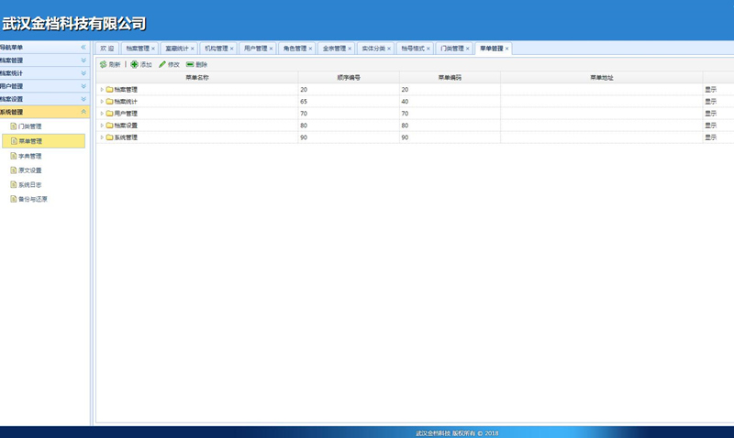The width and height of the screenshot is (734, 438).
Task: Close the 门类管理 tab
Action: 467,49
